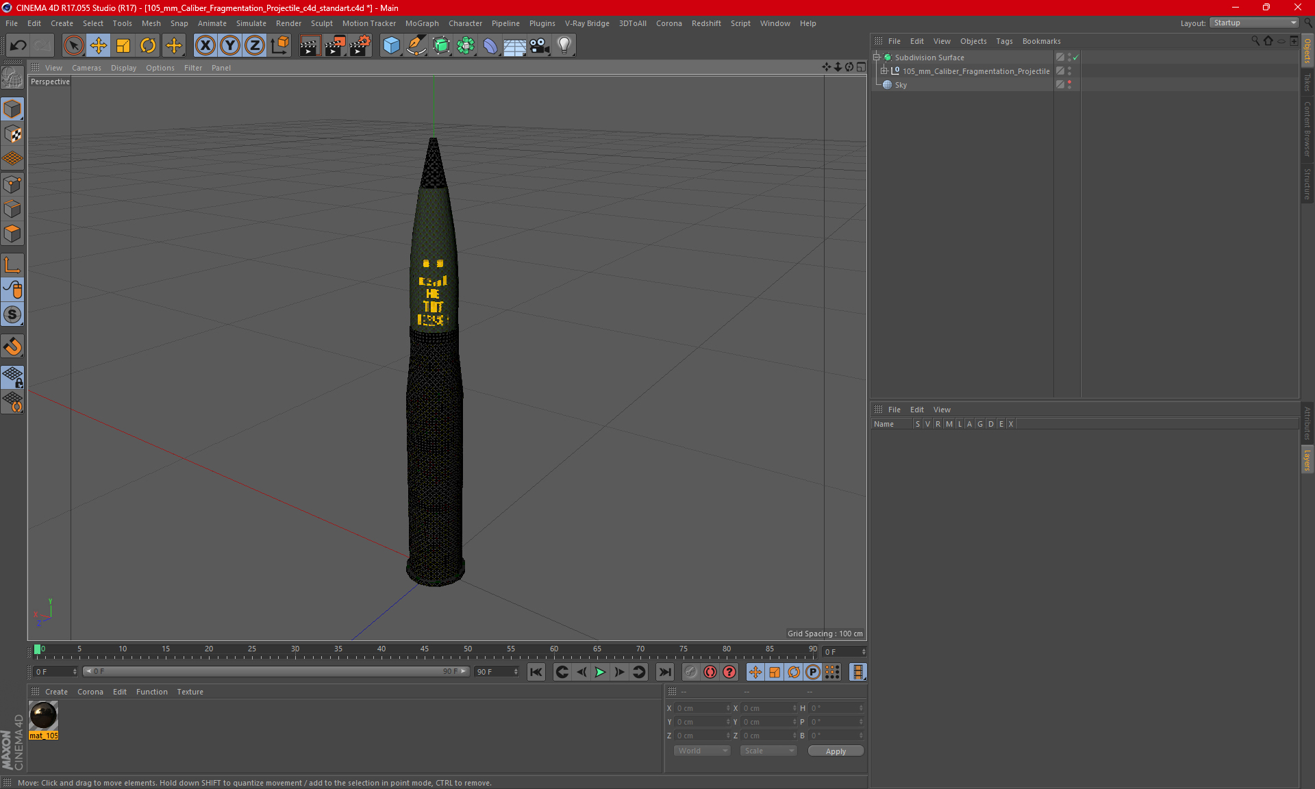This screenshot has width=1315, height=789.
Task: Open the Layers side tab
Action: [x=1307, y=460]
